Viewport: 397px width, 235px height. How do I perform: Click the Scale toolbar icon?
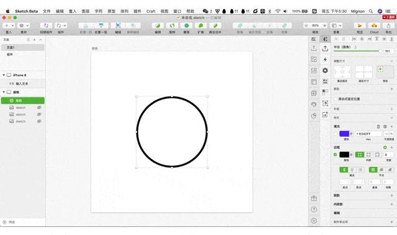[201, 25]
